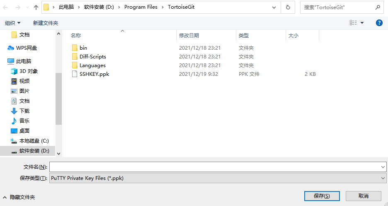This screenshot has width=388, height=206.
Task: Open 桌面 in sidebar
Action: pyautogui.click(x=24, y=131)
